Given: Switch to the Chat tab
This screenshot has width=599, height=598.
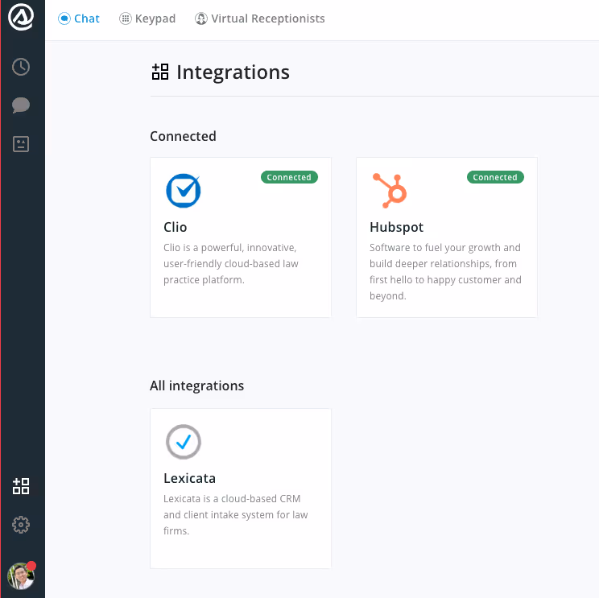Looking at the screenshot, I should 79,19.
